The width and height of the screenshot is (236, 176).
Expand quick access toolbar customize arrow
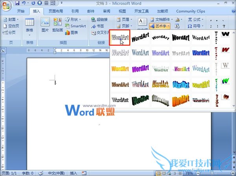(x=62, y=3)
